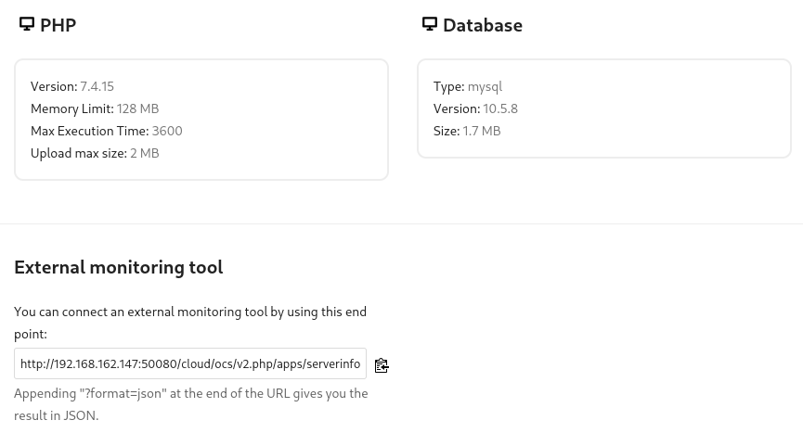Image resolution: width=803 pixels, height=433 pixels.
Task: Click the database Size 1.7 MB line
Action: [x=467, y=131]
